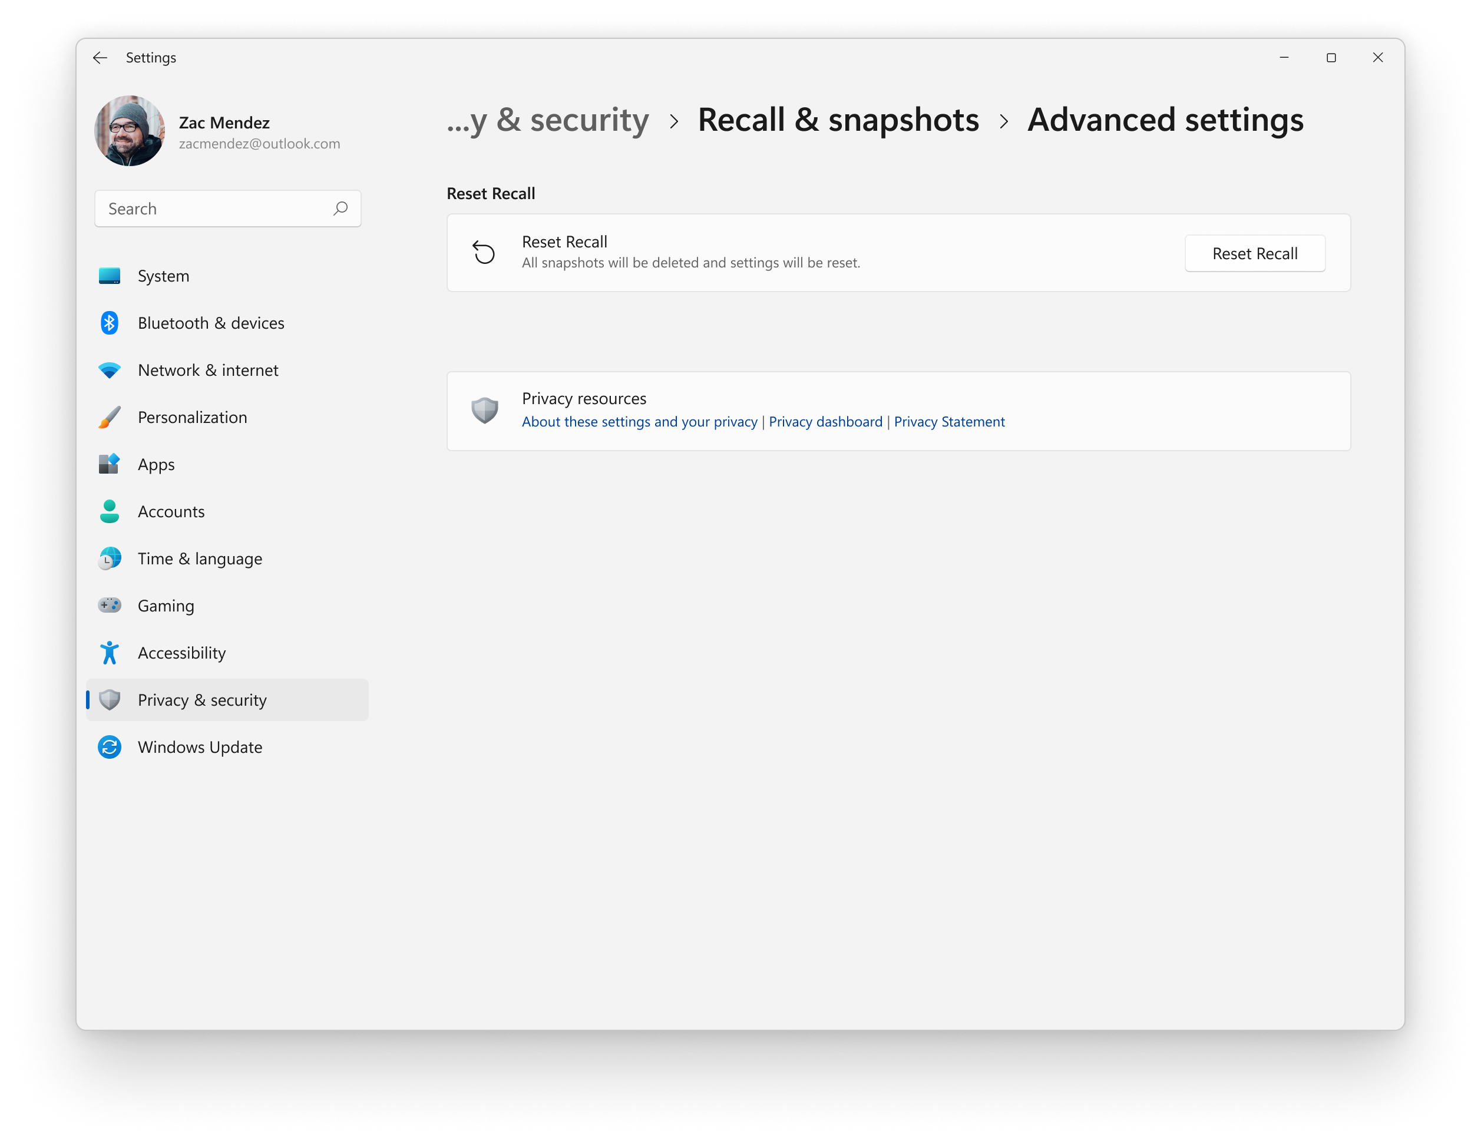Screen dimensions: 1481x1144
Task: Click the back arrow in title bar
Action: (100, 58)
